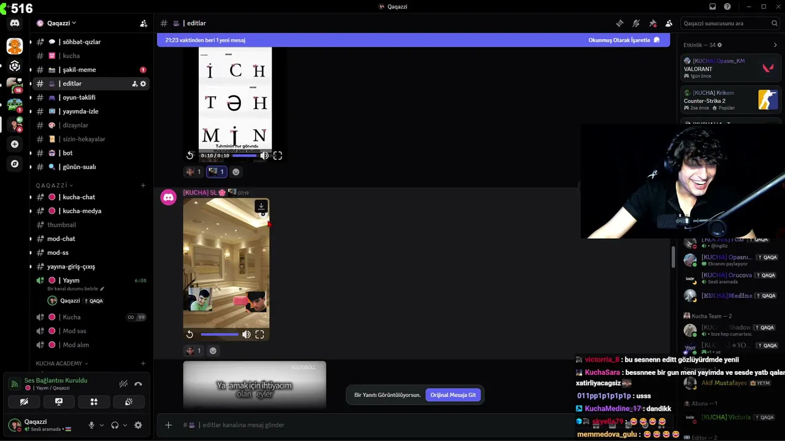The image size is (785, 441).
Task: Toggle the member list visibility
Action: click(669, 23)
